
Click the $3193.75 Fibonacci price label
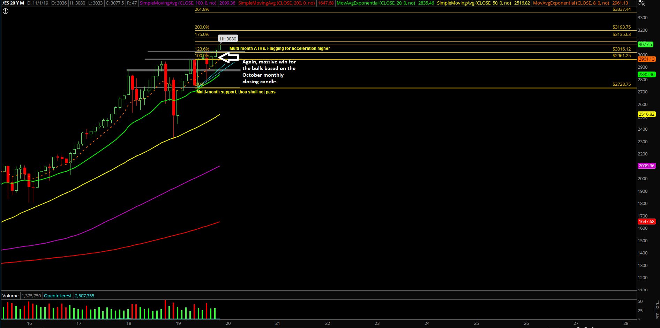coord(622,27)
